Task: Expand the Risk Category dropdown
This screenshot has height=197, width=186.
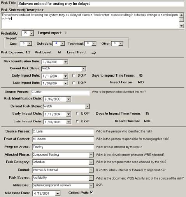Action: (91, 162)
